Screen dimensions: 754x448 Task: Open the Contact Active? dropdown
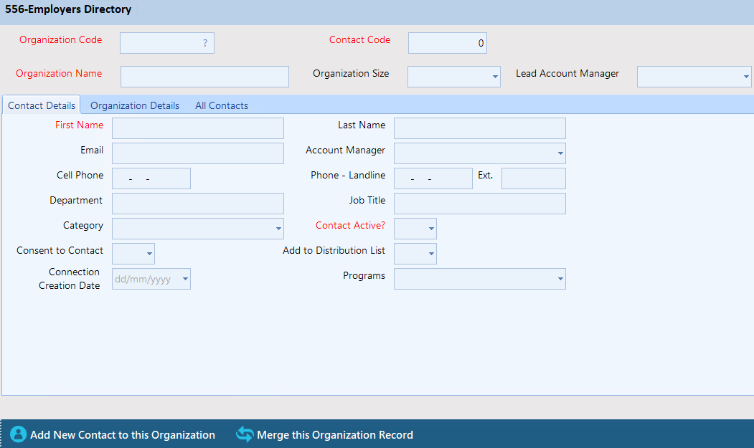click(x=430, y=229)
